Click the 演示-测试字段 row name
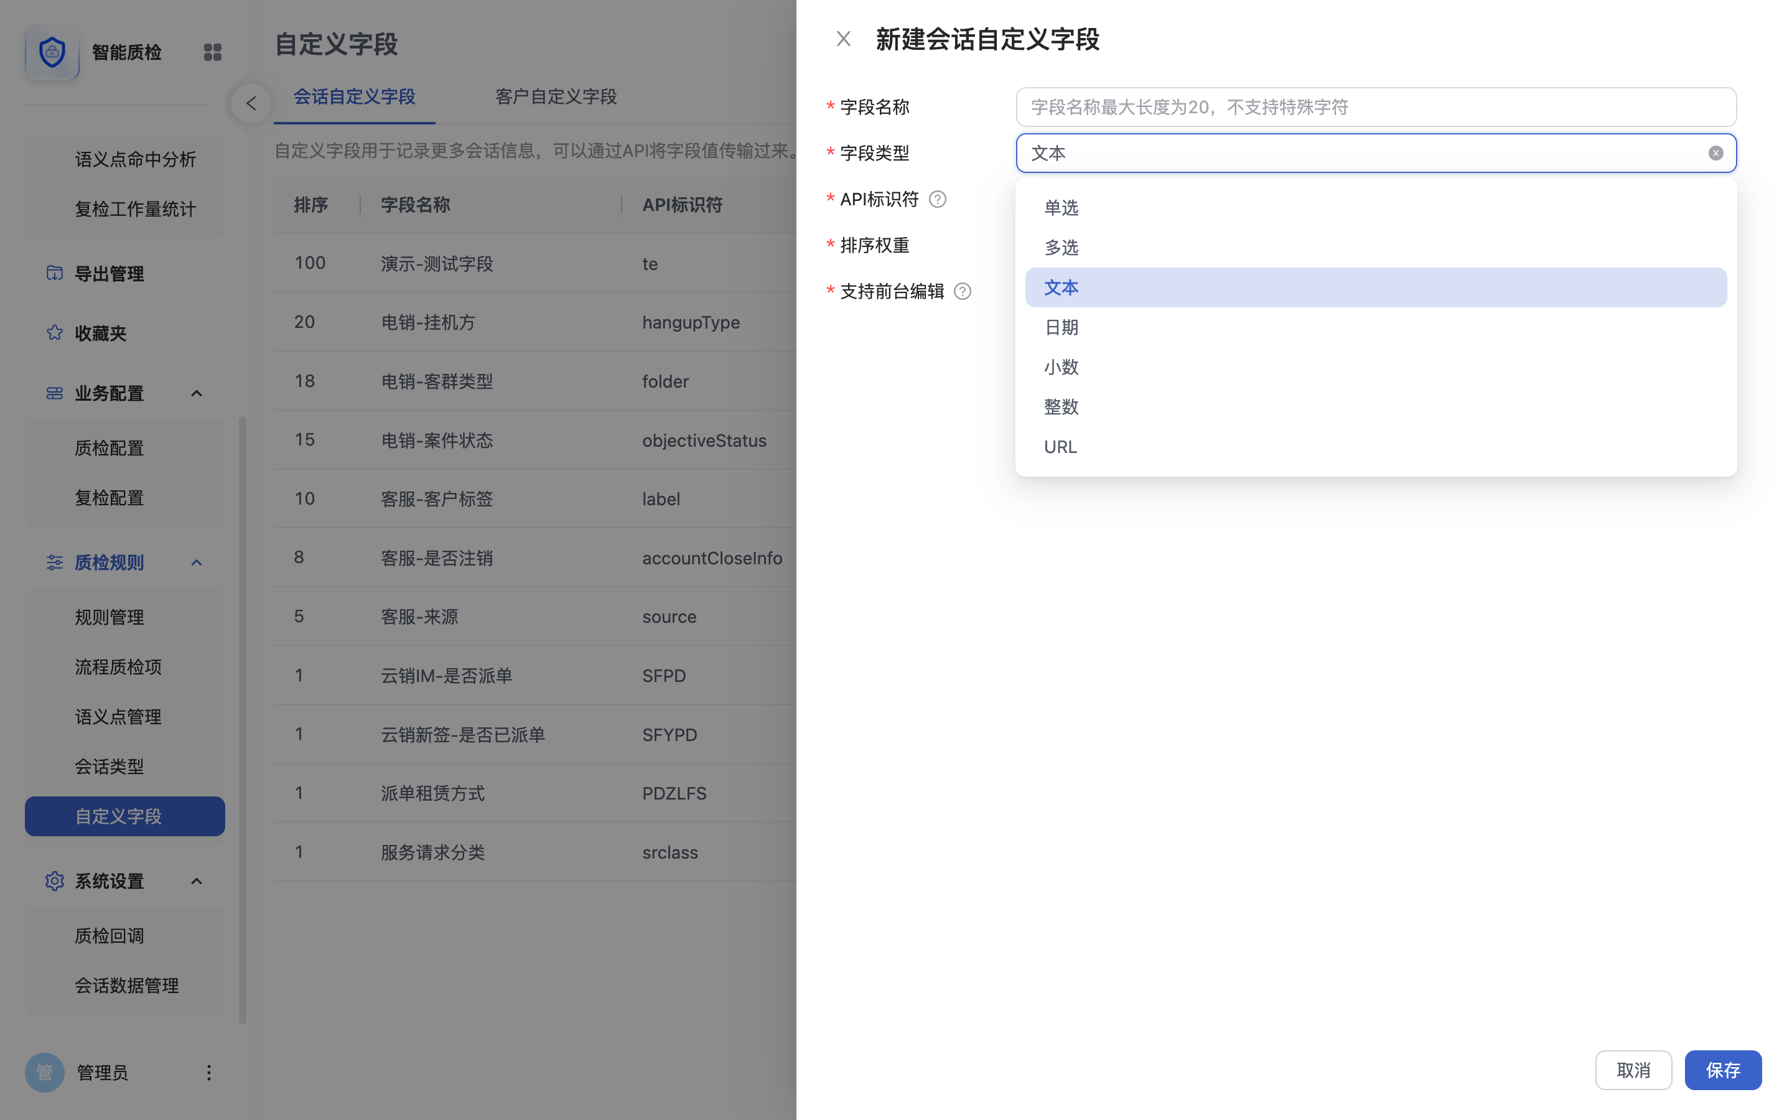The height and width of the screenshot is (1120, 1792). tap(437, 264)
